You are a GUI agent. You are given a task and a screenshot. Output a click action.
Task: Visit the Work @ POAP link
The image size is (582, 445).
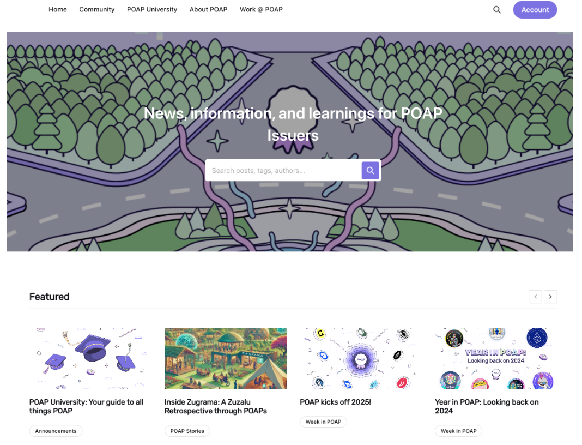261,9
